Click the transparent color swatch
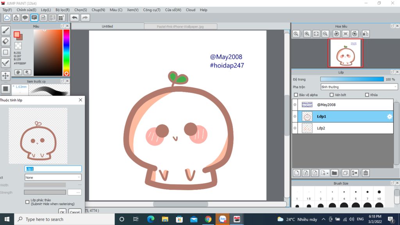The width and height of the screenshot is (400, 225). click(x=18, y=46)
